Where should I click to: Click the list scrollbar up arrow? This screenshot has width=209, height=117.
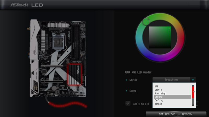click(x=193, y=86)
